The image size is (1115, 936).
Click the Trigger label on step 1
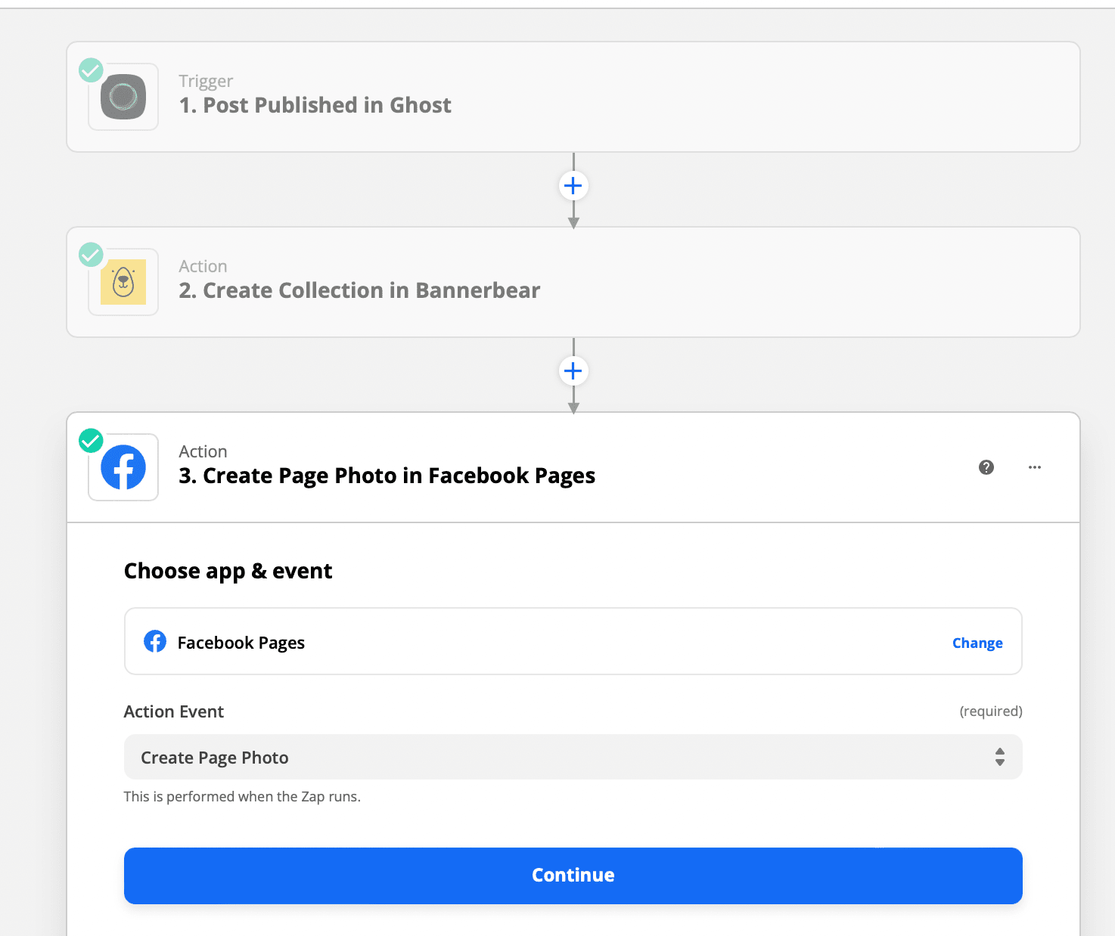(x=206, y=81)
